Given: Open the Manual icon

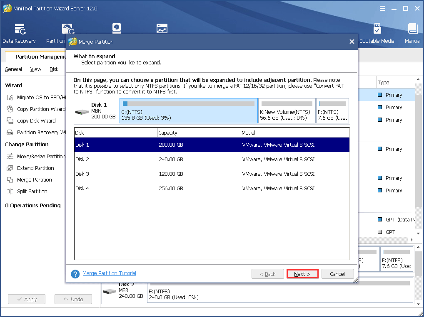Looking at the screenshot, I should (412, 34).
